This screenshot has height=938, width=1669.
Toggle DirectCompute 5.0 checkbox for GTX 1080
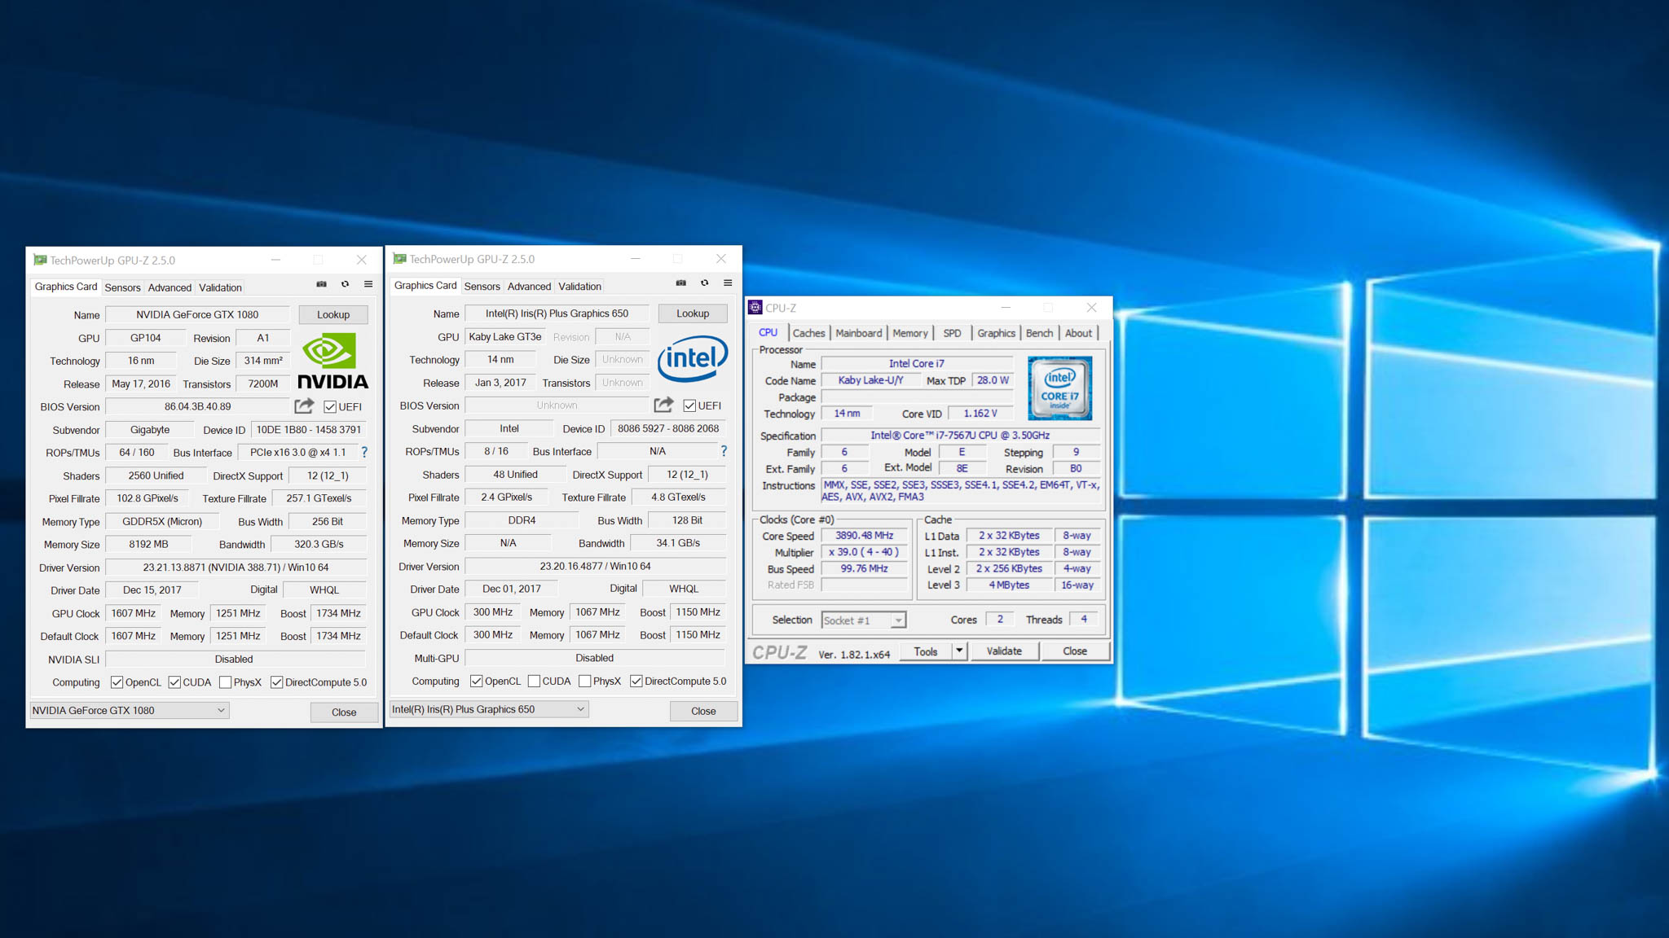point(277,682)
